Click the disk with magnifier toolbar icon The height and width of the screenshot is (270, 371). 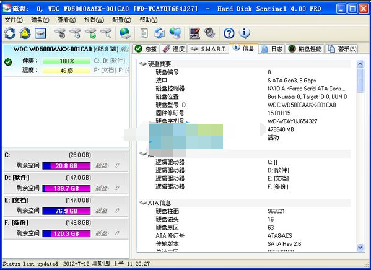[x=106, y=33]
